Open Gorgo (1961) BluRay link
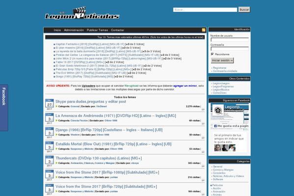Screen dimensions: 294x196 pyautogui.click(x=84, y=76)
